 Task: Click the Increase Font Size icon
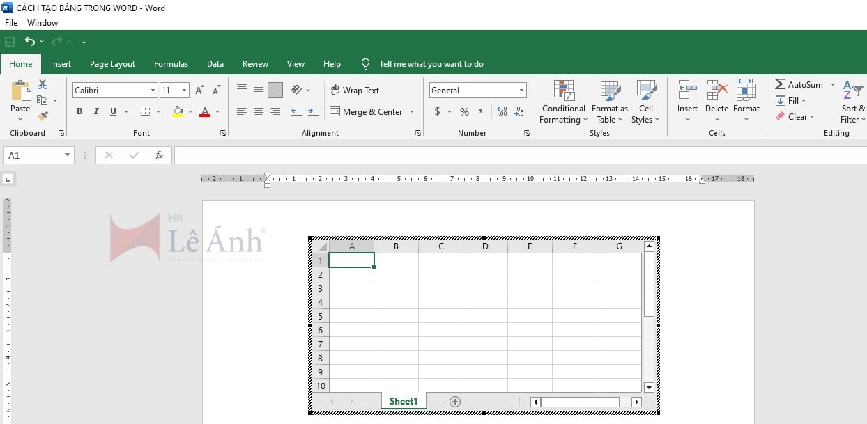tap(199, 91)
